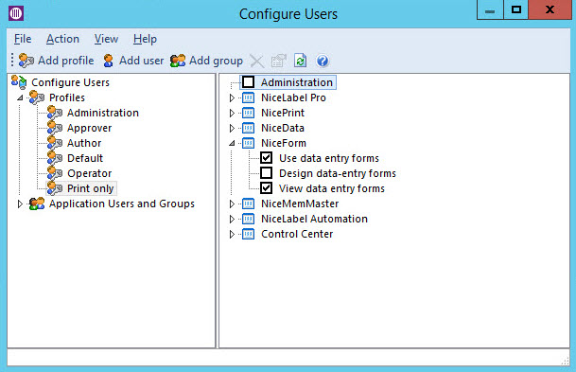Click the NiceMemMaster module icon
The width and height of the screenshot is (576, 372).
click(x=249, y=204)
